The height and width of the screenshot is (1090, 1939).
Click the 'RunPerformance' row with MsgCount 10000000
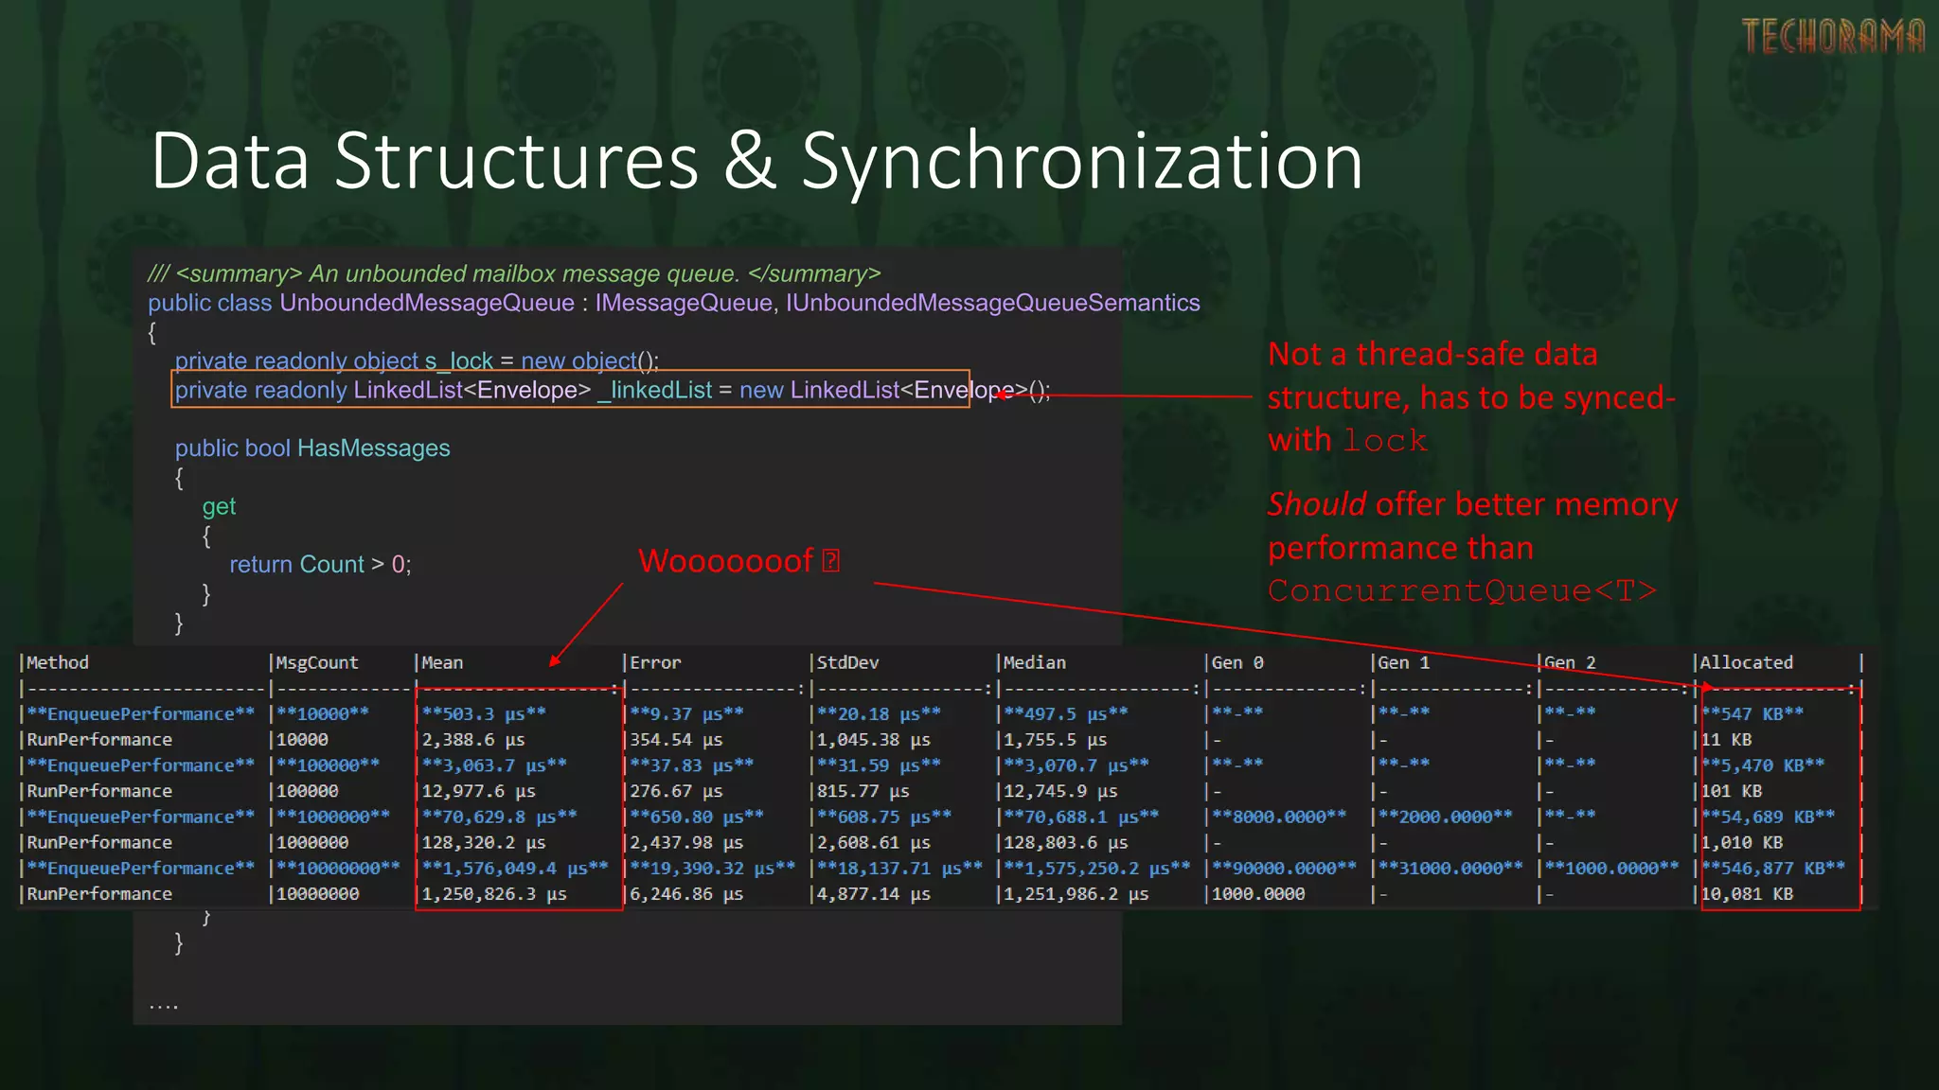point(940,893)
